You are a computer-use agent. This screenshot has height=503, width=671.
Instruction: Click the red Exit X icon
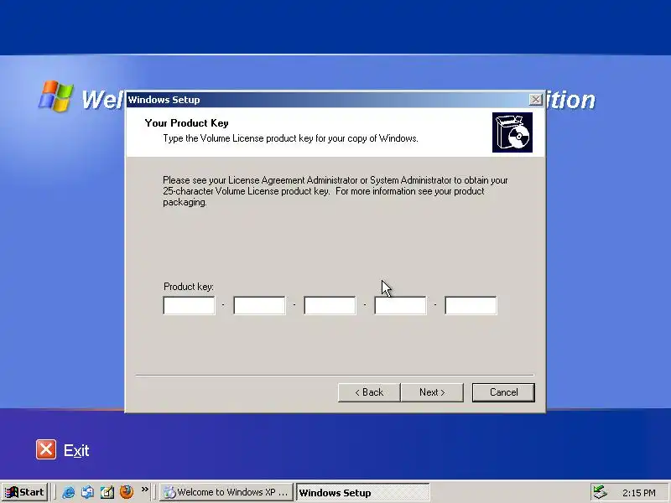(x=46, y=449)
